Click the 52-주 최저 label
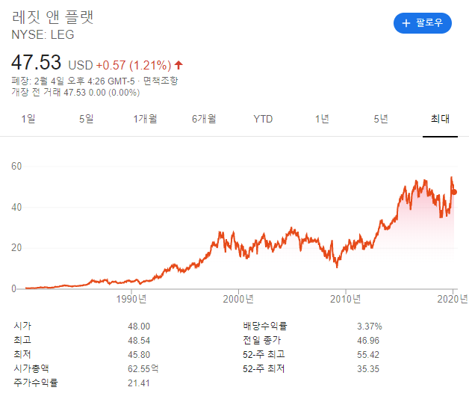This screenshot has height=396, width=469. 264,368
